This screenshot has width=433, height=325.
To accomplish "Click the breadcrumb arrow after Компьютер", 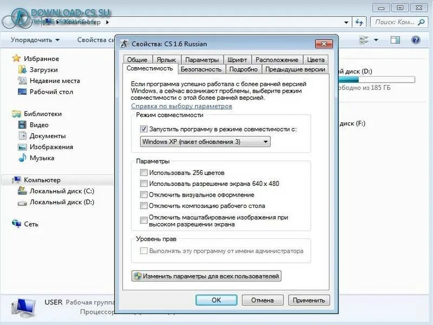I will click(107, 22).
